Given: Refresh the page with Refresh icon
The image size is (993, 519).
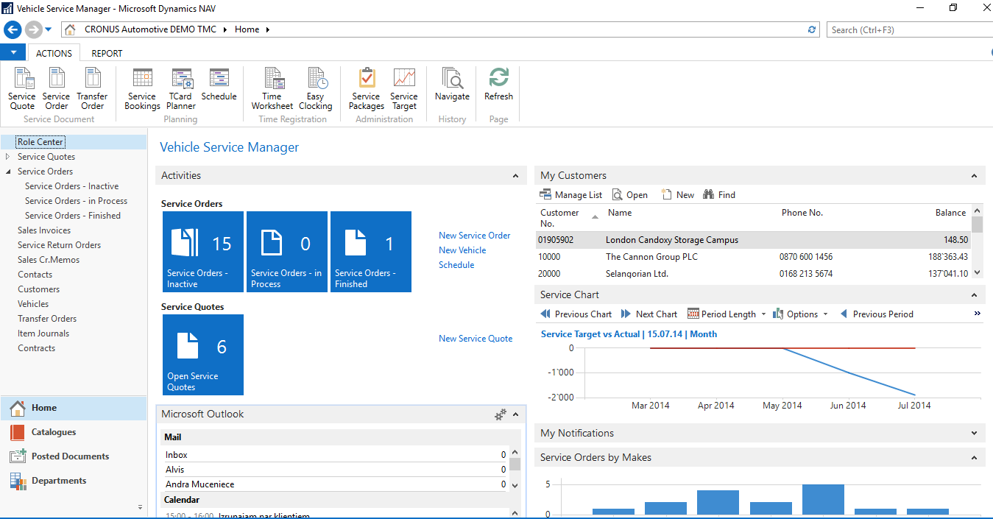Looking at the screenshot, I should [498, 80].
